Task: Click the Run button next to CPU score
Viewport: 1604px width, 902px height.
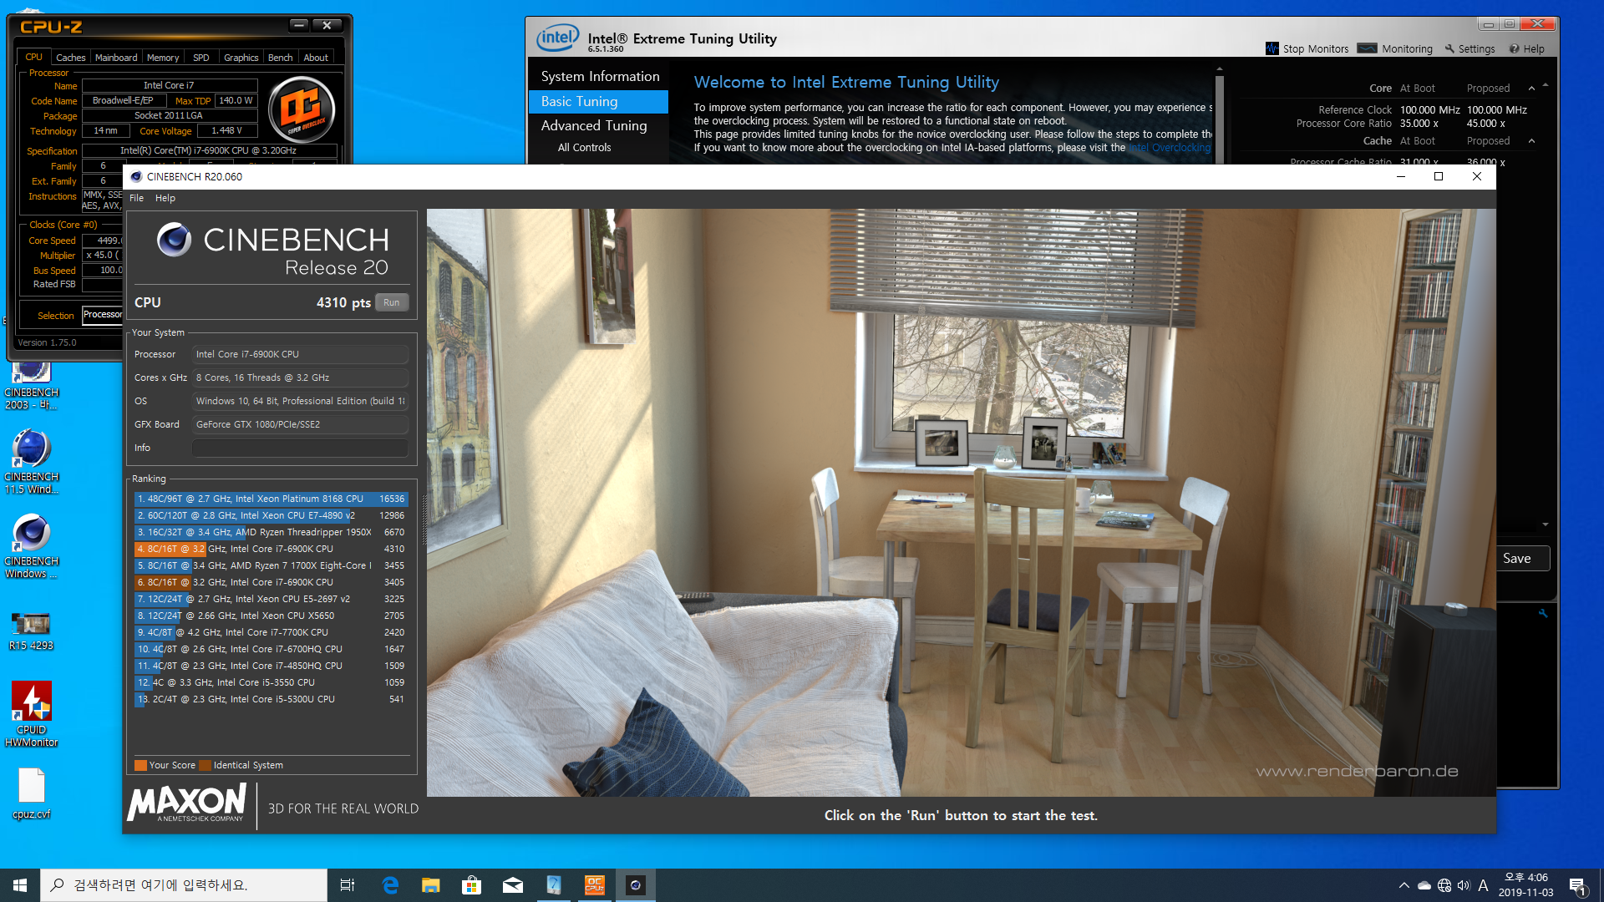Action: click(x=392, y=302)
